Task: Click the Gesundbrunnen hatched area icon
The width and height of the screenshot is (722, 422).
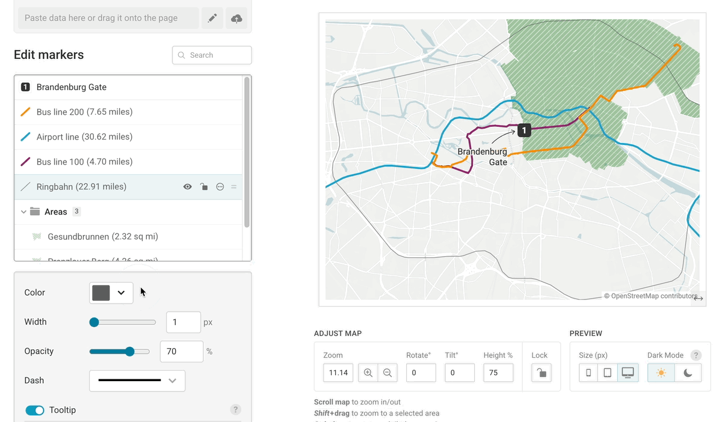Action: [37, 237]
